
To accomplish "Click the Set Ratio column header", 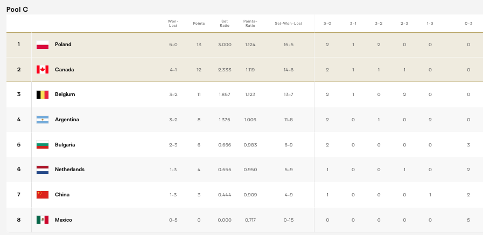I will 225,24.
